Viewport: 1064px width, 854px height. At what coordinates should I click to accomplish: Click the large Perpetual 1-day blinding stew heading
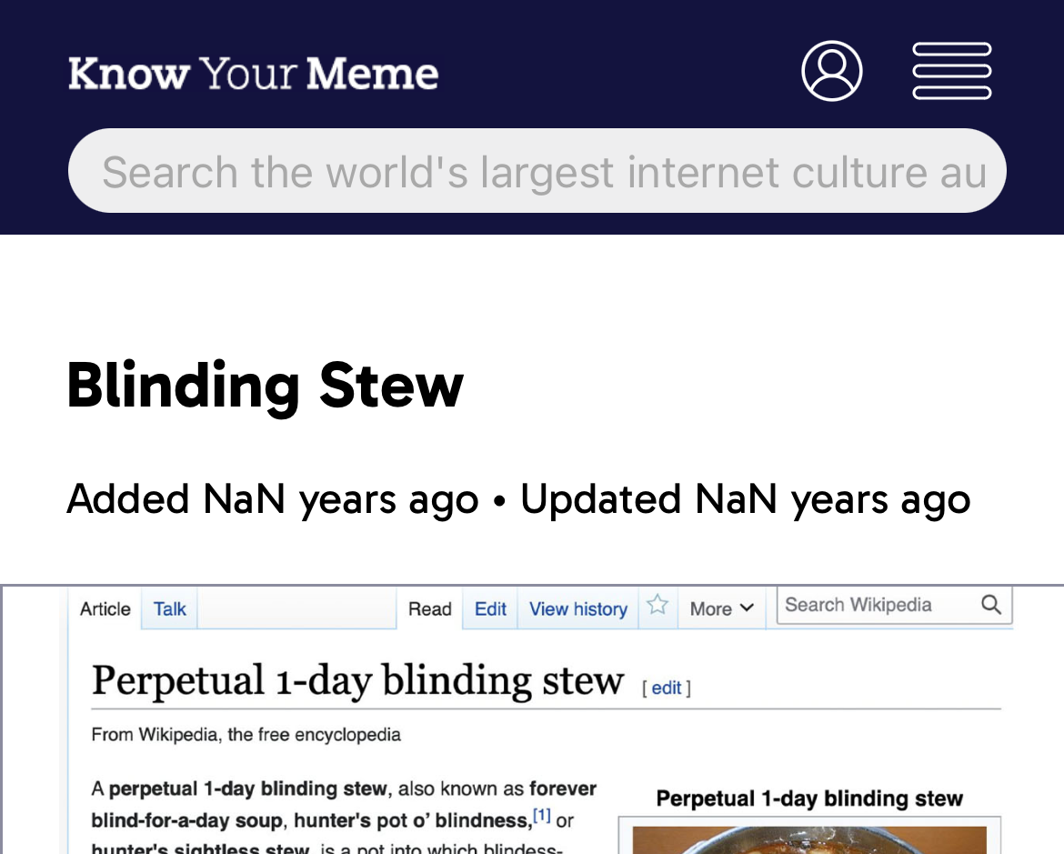tap(358, 681)
